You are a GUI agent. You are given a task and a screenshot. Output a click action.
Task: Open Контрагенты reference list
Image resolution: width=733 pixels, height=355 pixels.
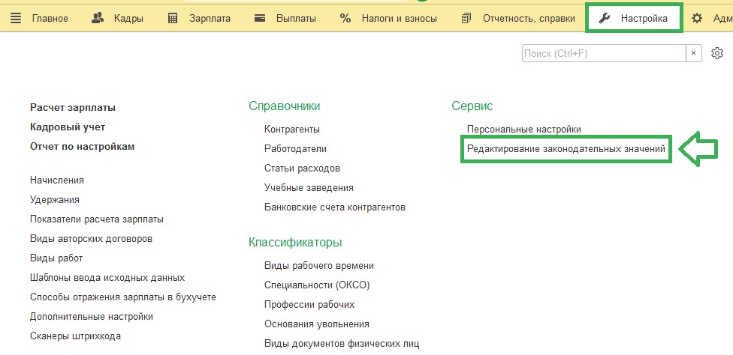pos(292,130)
